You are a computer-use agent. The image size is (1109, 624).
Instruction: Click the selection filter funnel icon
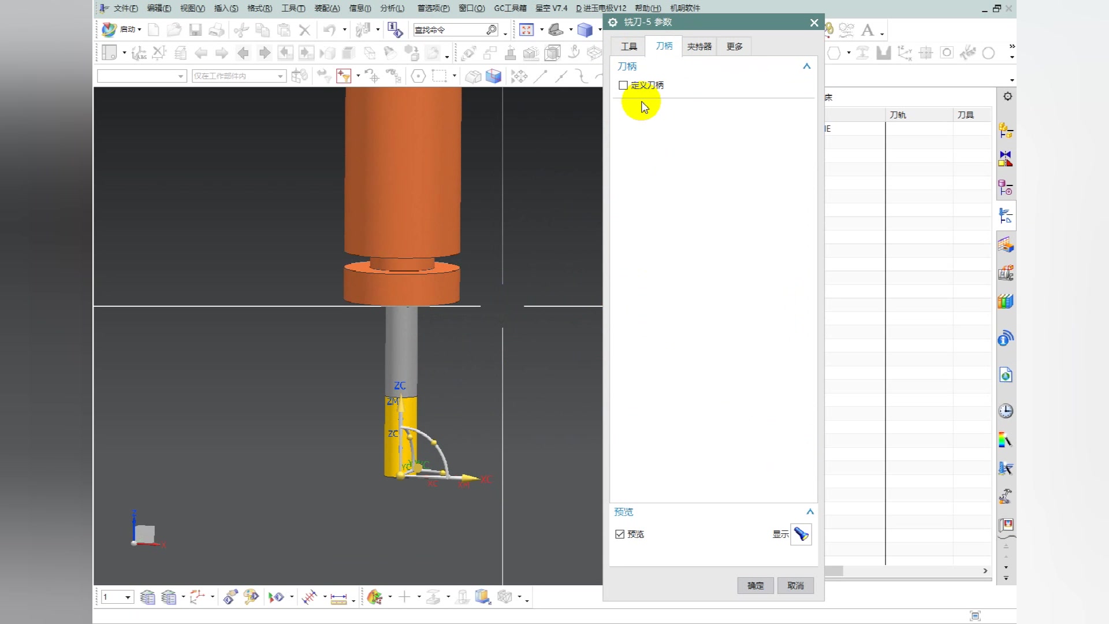click(x=344, y=76)
